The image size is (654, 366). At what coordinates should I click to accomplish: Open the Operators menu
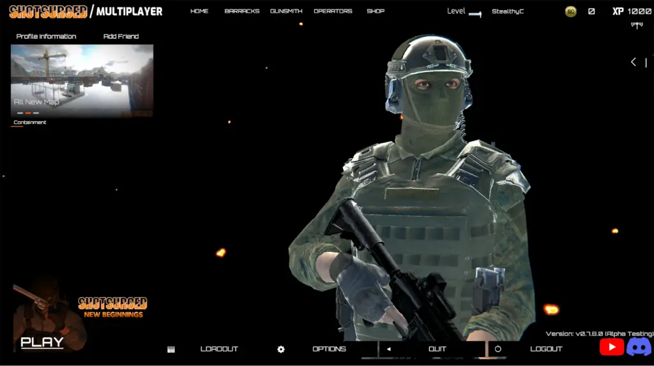click(x=333, y=11)
